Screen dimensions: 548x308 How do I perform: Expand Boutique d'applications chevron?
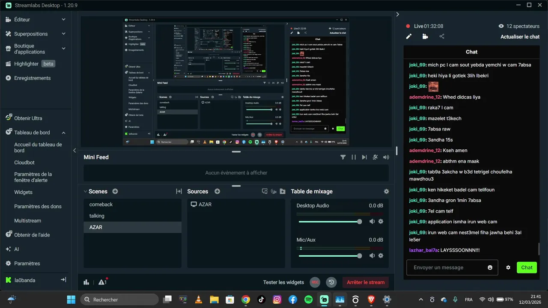[x=63, y=49]
